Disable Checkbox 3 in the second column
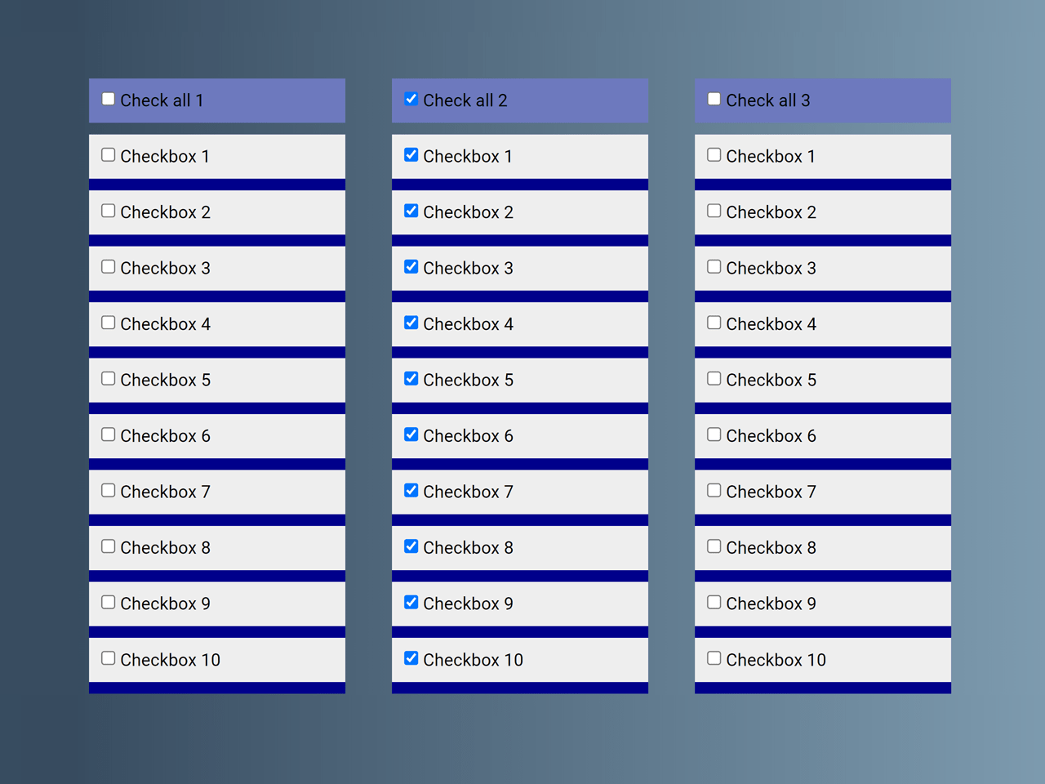This screenshot has width=1045, height=784. [x=411, y=266]
